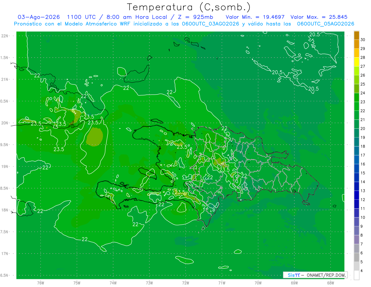Pick the yellow swatch between 27 and 28
This screenshot has height=287, width=371.
coord(356,62)
